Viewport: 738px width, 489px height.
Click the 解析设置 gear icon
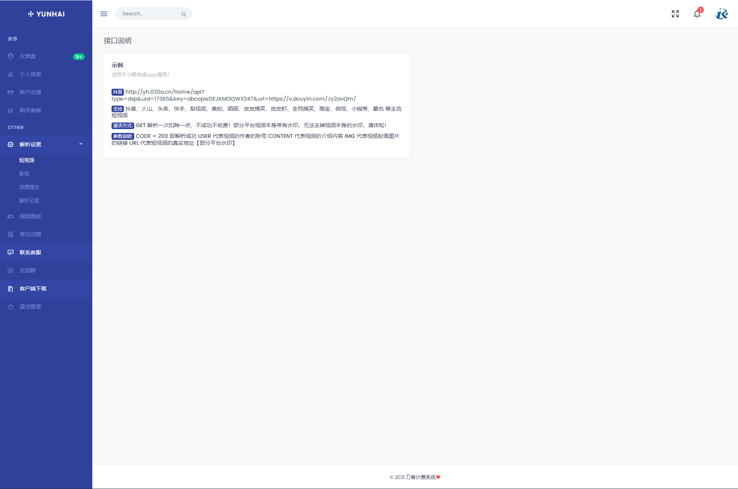10,144
